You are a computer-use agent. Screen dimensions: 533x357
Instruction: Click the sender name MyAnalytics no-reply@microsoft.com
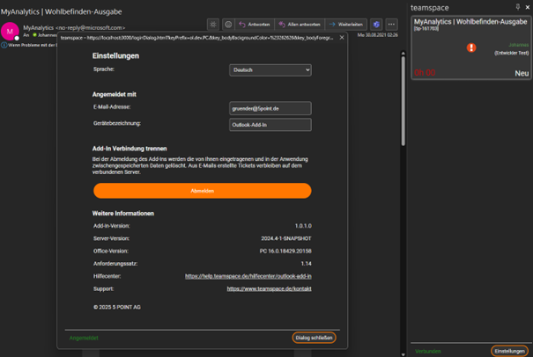[x=74, y=28]
